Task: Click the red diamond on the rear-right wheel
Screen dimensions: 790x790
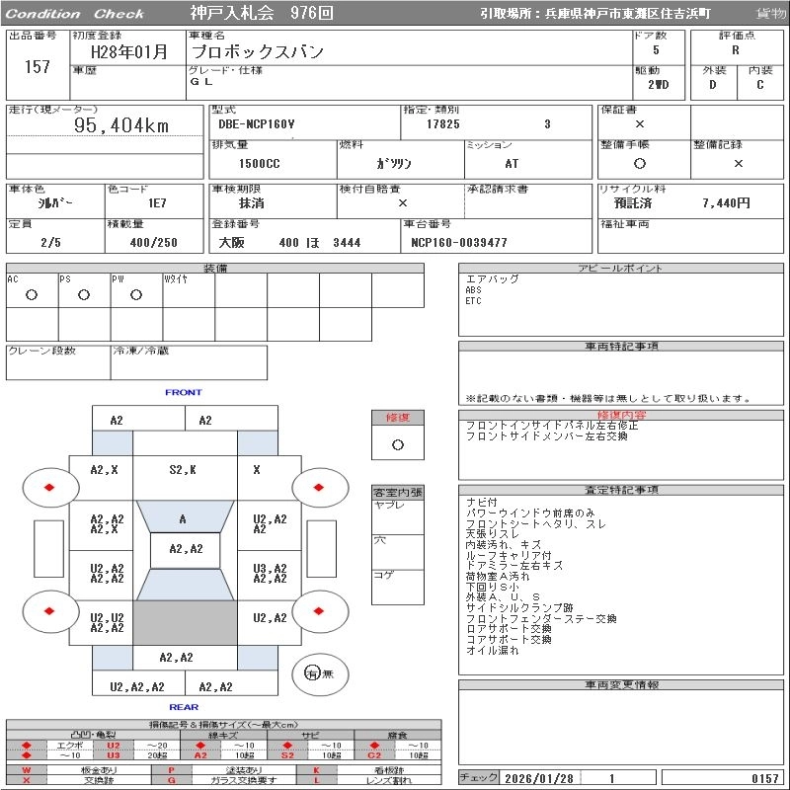Action: 320,610
